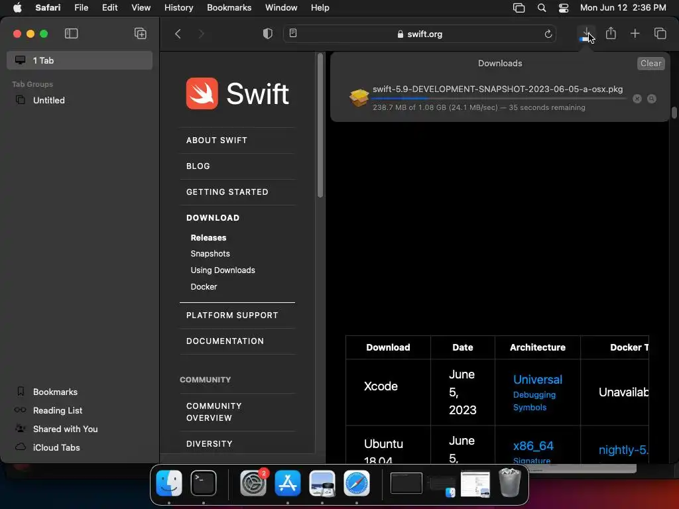Screen dimensions: 679x509
Task: Show Reader view icon in address bar
Action: pyautogui.click(x=293, y=33)
